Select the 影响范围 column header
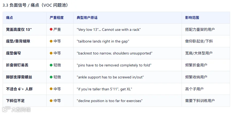Viewport: 233px width, 114px height. (x=192, y=18)
